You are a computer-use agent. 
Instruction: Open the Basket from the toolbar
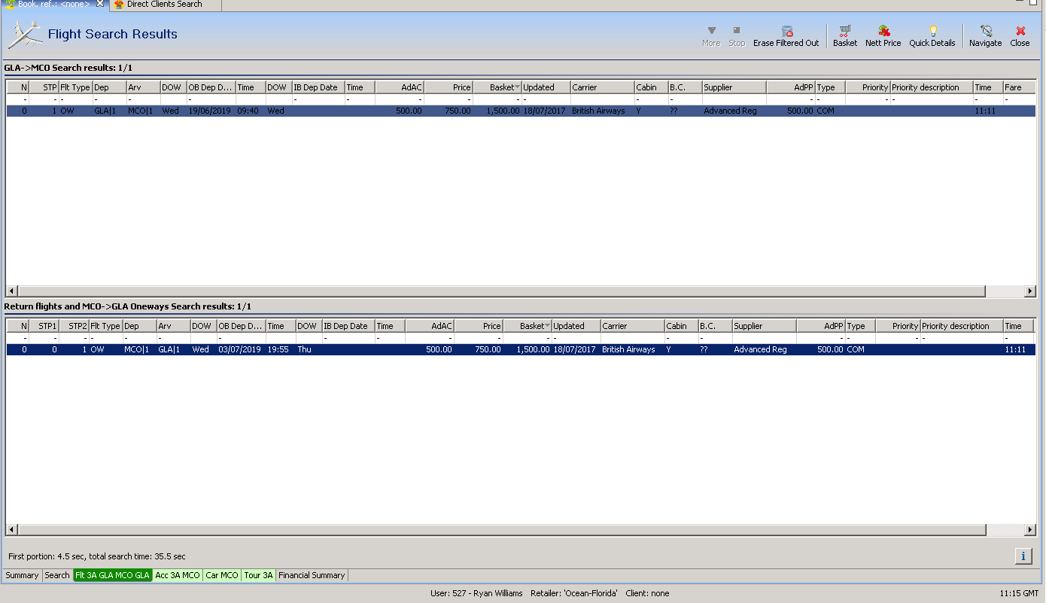click(x=845, y=36)
